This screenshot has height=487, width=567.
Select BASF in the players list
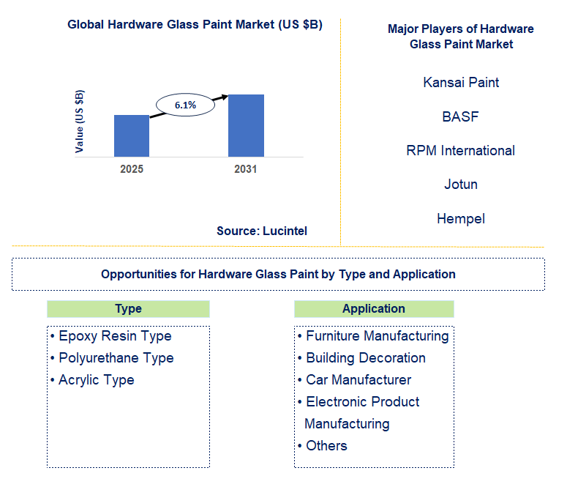click(x=460, y=116)
